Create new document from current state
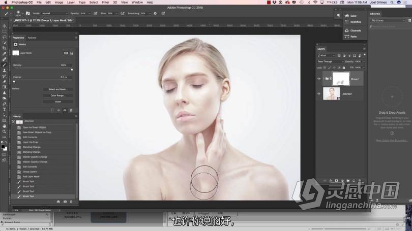Image resolution: width=412 pixels, height=231 pixels. 58,202
